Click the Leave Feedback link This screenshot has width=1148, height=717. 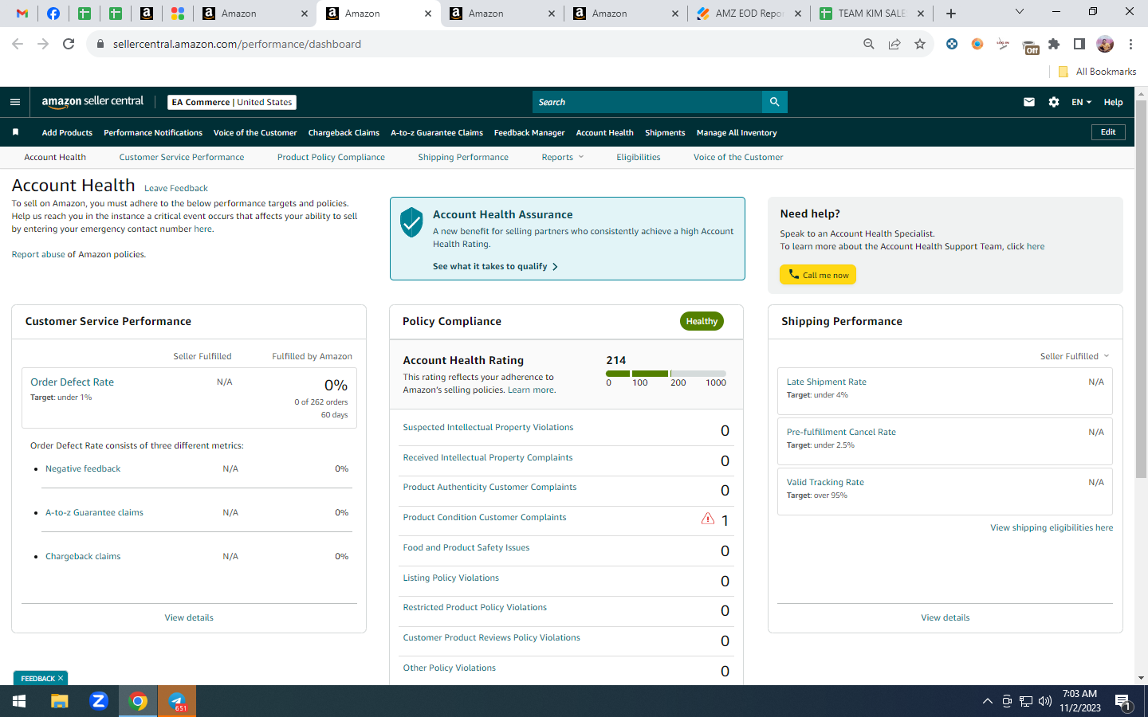pos(176,188)
